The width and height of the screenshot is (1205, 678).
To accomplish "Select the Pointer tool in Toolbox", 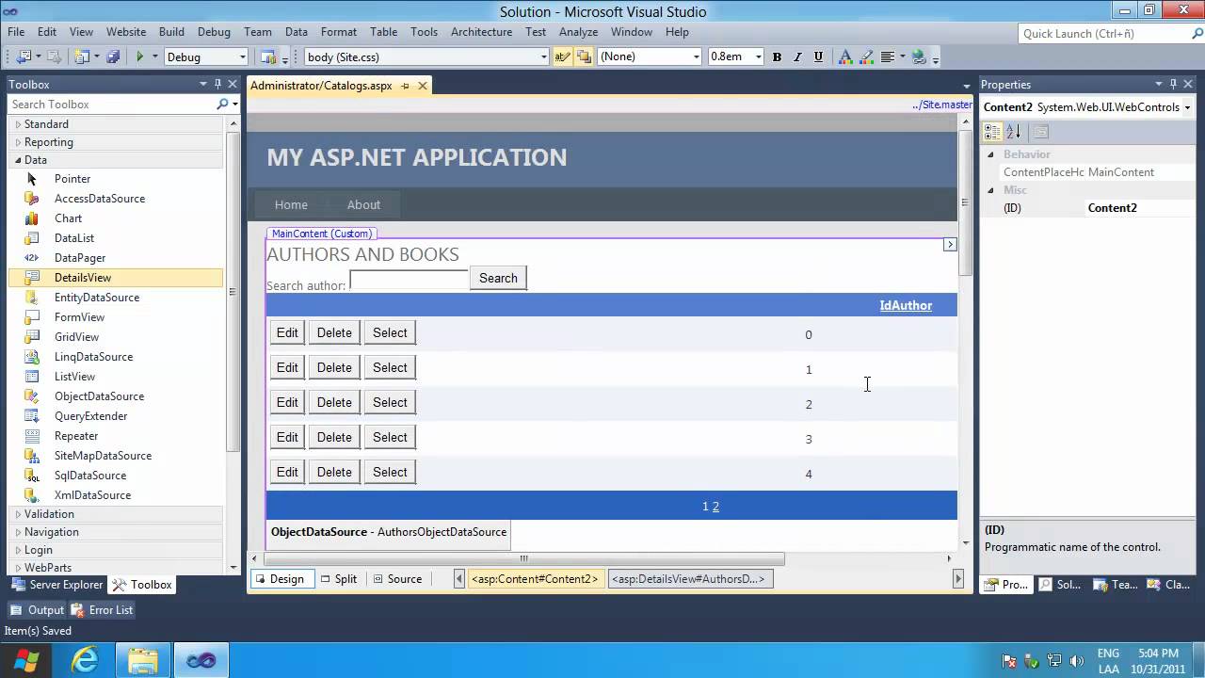I will [32, 179].
